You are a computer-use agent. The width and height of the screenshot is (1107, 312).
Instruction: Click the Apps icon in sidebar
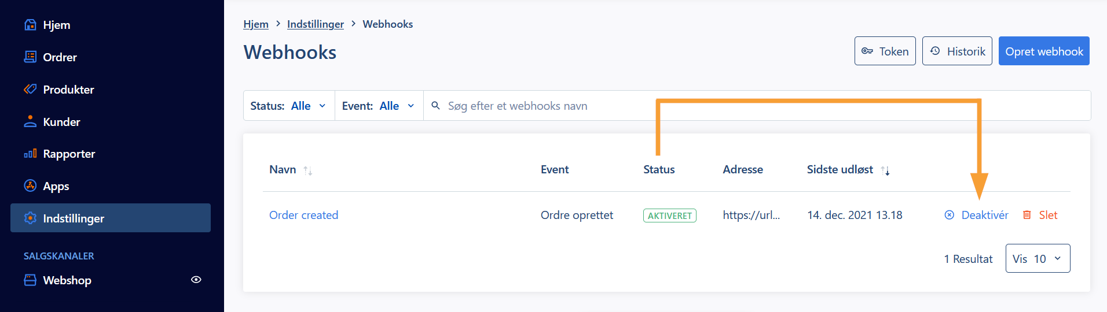pyautogui.click(x=30, y=185)
